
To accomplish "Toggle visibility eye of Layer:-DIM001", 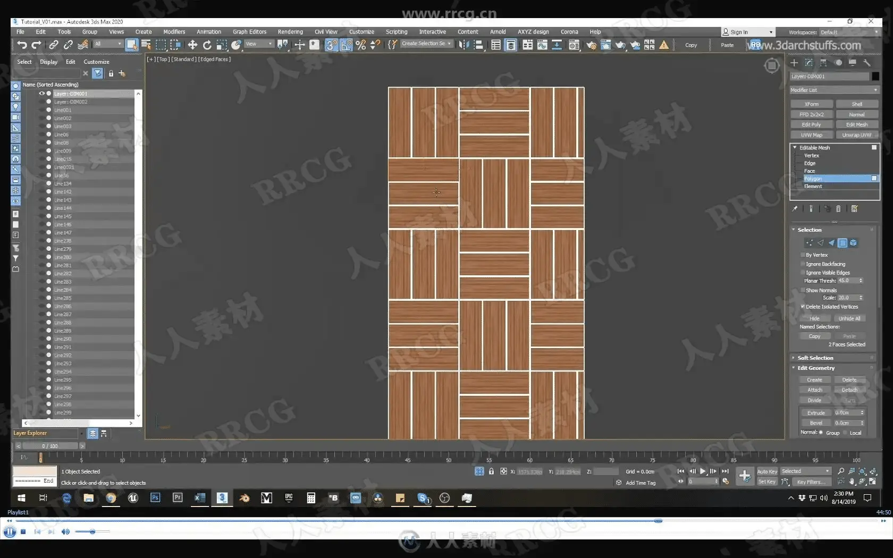I will tap(41, 94).
